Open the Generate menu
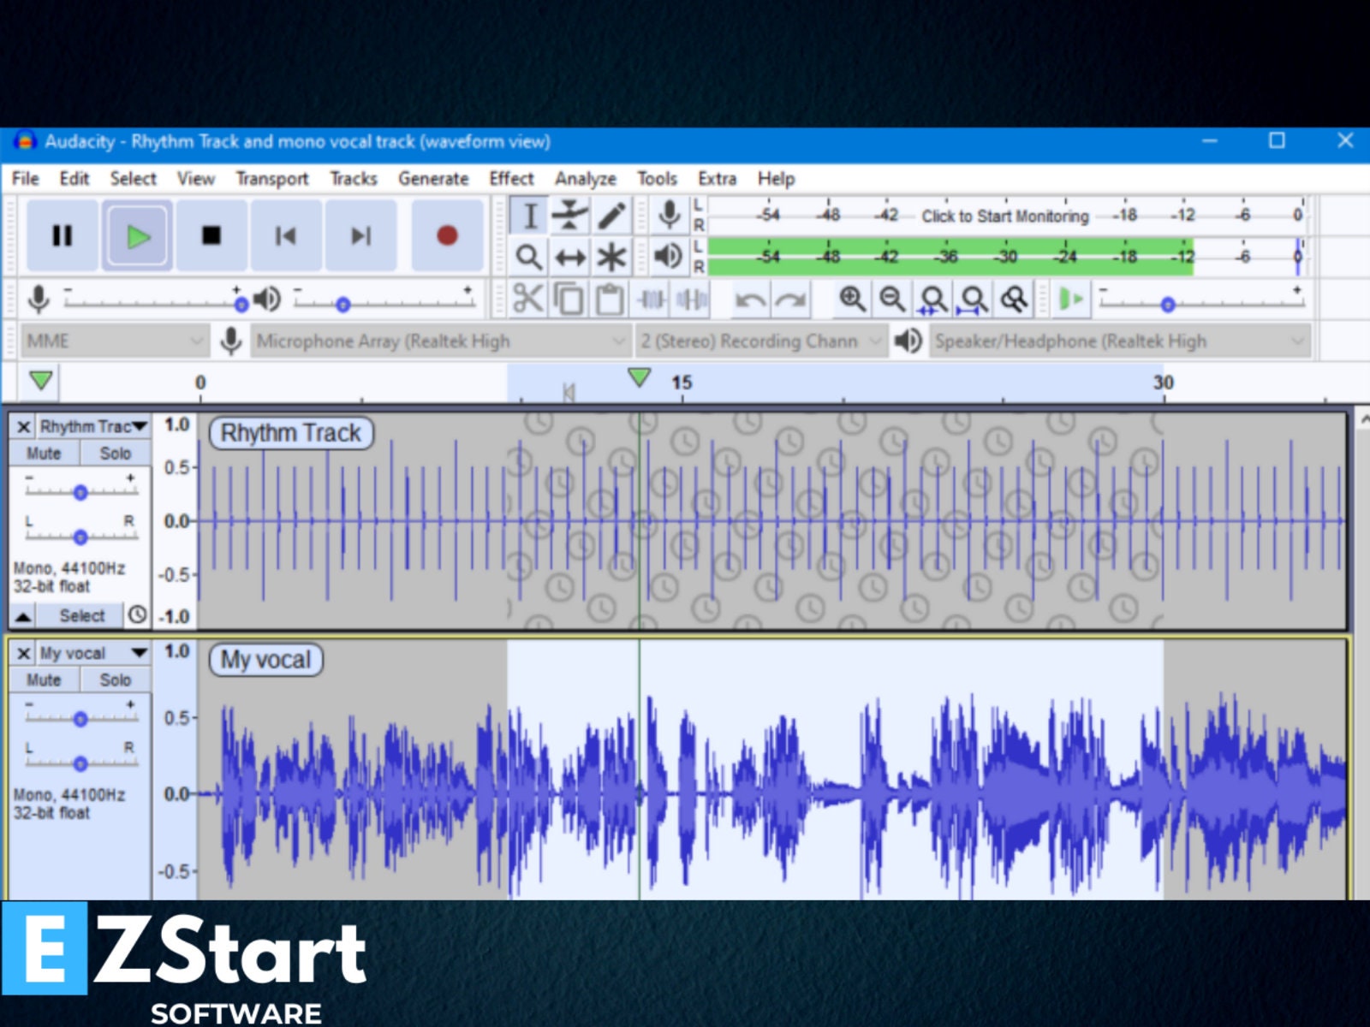This screenshot has width=1370, height=1027. click(x=433, y=178)
